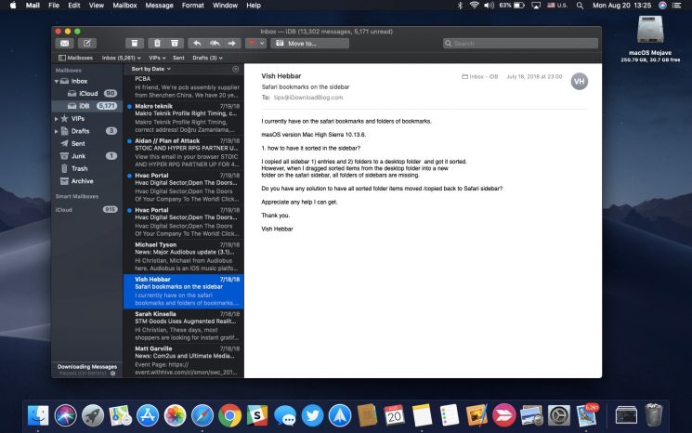This screenshot has height=433, width=692.
Task: Go to Sent in the favorites bar
Action: click(x=178, y=58)
